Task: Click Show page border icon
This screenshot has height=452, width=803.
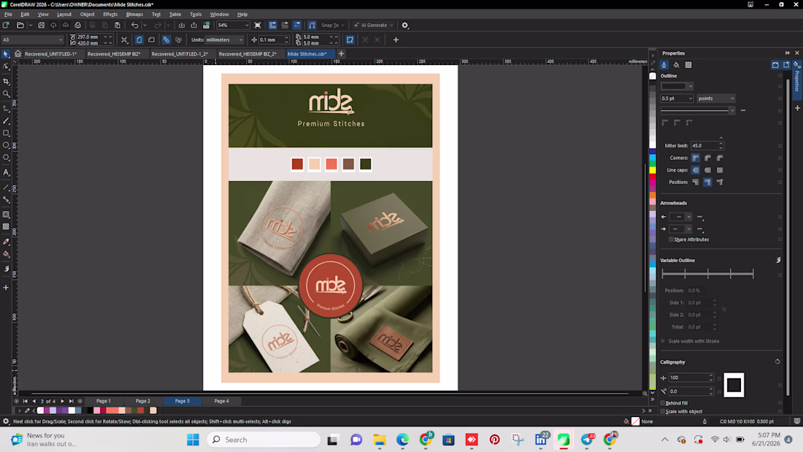Action: pos(350,39)
